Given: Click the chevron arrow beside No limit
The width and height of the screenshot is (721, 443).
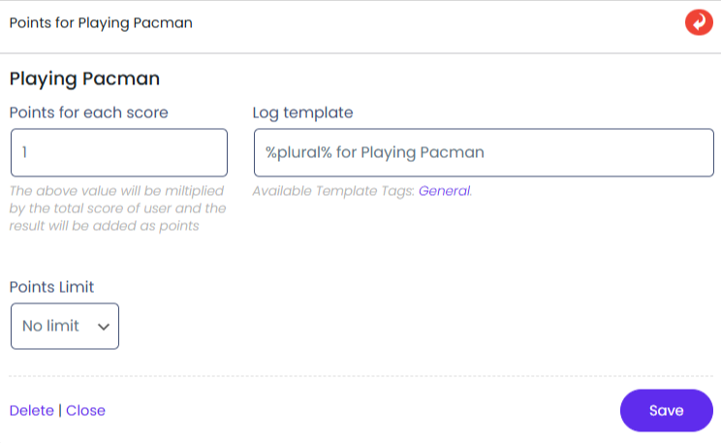Looking at the screenshot, I should 104,327.
